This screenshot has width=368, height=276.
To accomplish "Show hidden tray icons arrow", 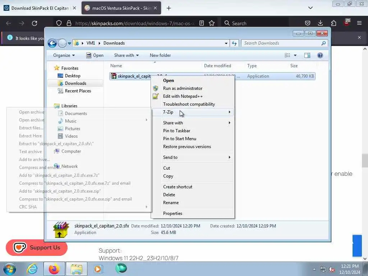I will tap(314, 270).
